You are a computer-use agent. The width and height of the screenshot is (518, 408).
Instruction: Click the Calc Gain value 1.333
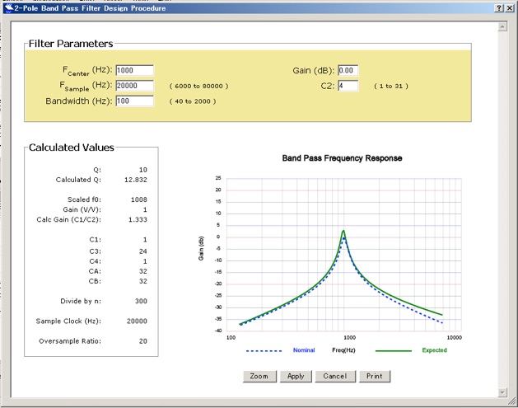point(138,219)
